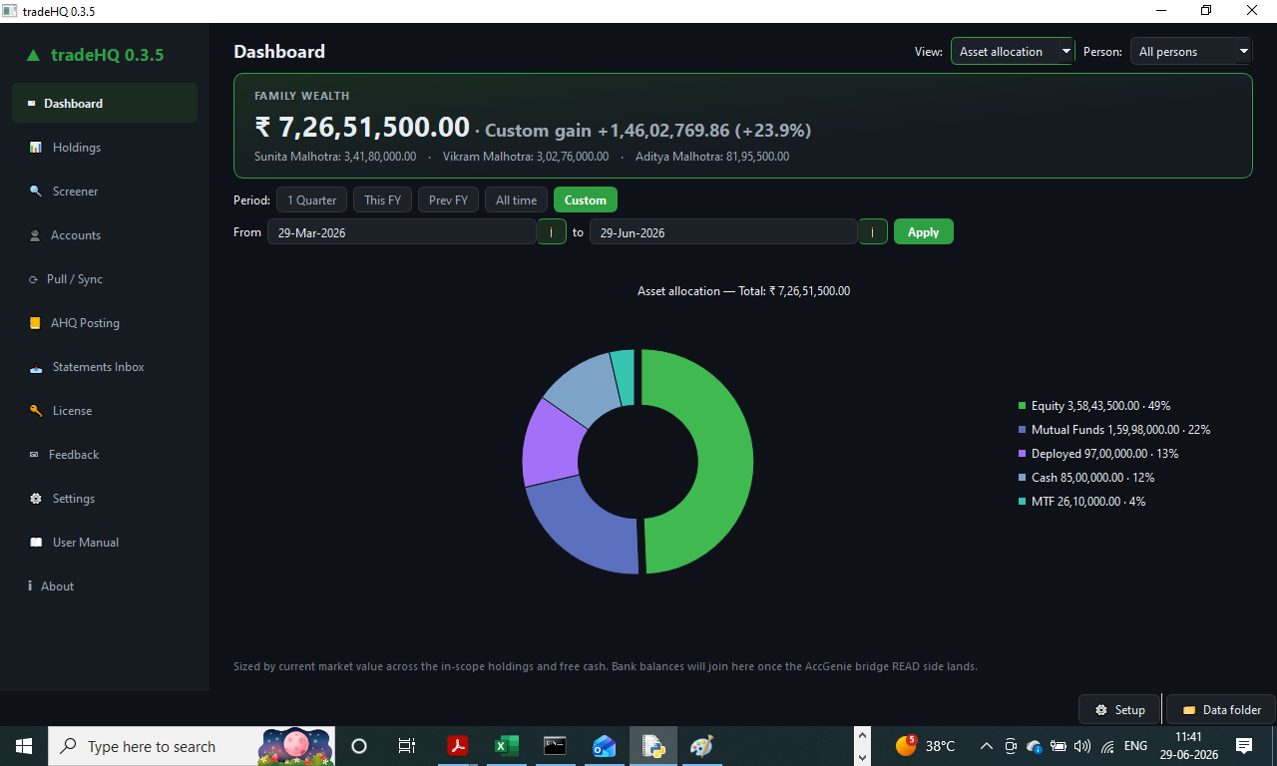The image size is (1277, 766).
Task: Click the MTF 26,10,000.00 legend entry
Action: [1088, 502]
